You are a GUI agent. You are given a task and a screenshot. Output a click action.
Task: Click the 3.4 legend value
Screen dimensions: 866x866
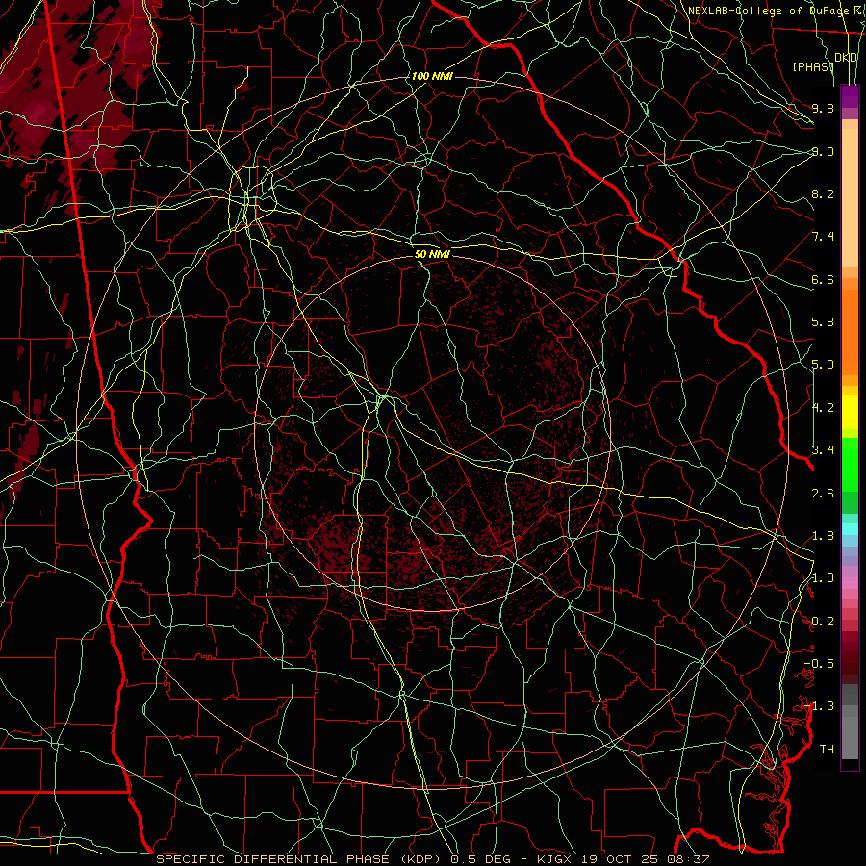point(823,450)
